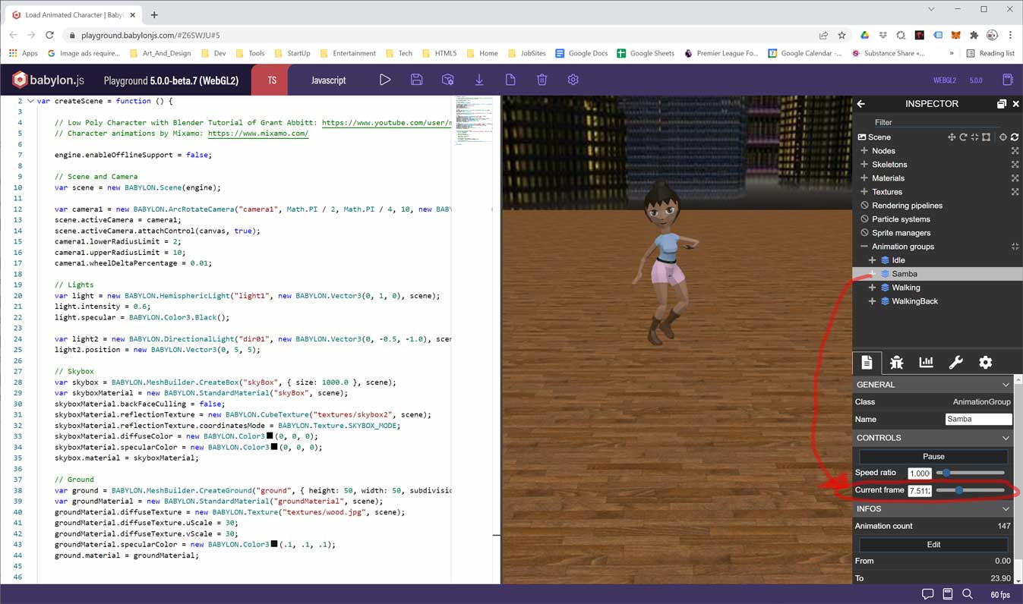The width and height of the screenshot is (1023, 604).
Task: Collapse the CONTROLS section
Action: [1005, 438]
